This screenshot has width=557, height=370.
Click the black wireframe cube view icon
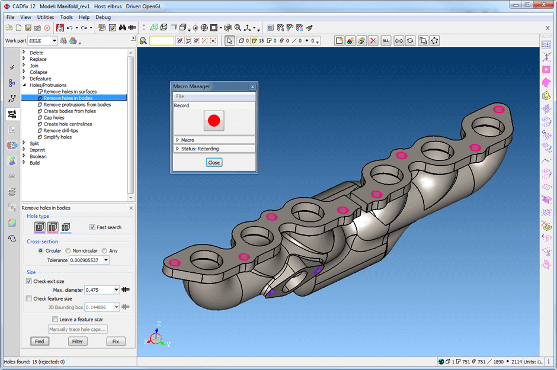(x=164, y=27)
